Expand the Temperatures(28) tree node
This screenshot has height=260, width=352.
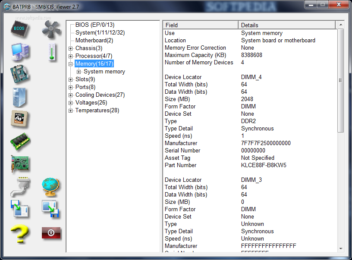[x=70, y=111]
